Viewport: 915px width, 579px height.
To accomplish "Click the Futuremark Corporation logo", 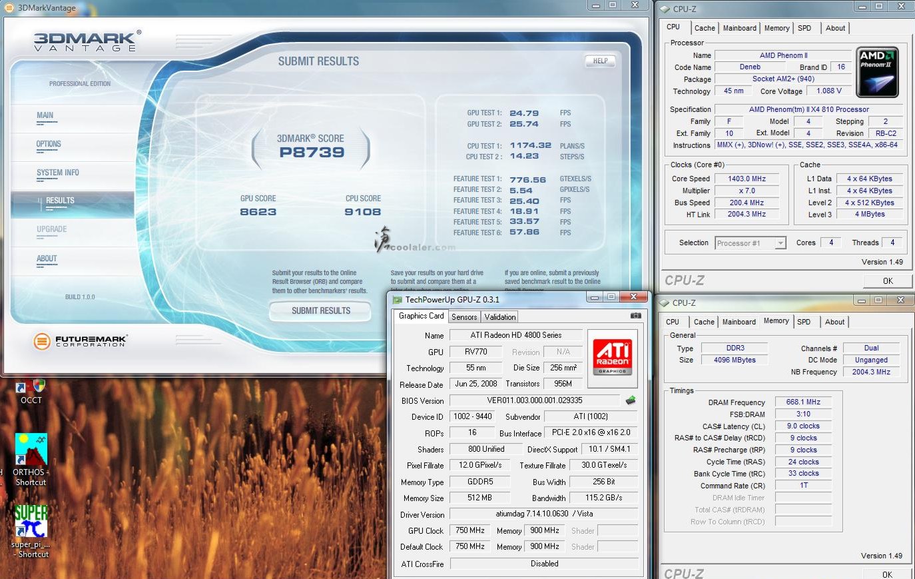I will click(80, 341).
